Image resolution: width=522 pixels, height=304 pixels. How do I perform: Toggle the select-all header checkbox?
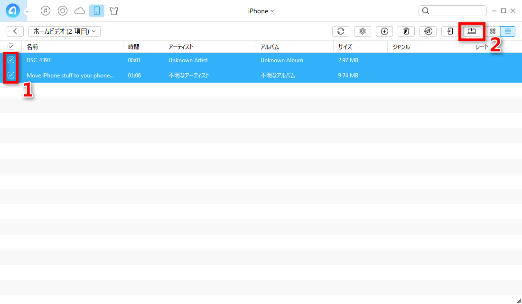click(x=11, y=47)
